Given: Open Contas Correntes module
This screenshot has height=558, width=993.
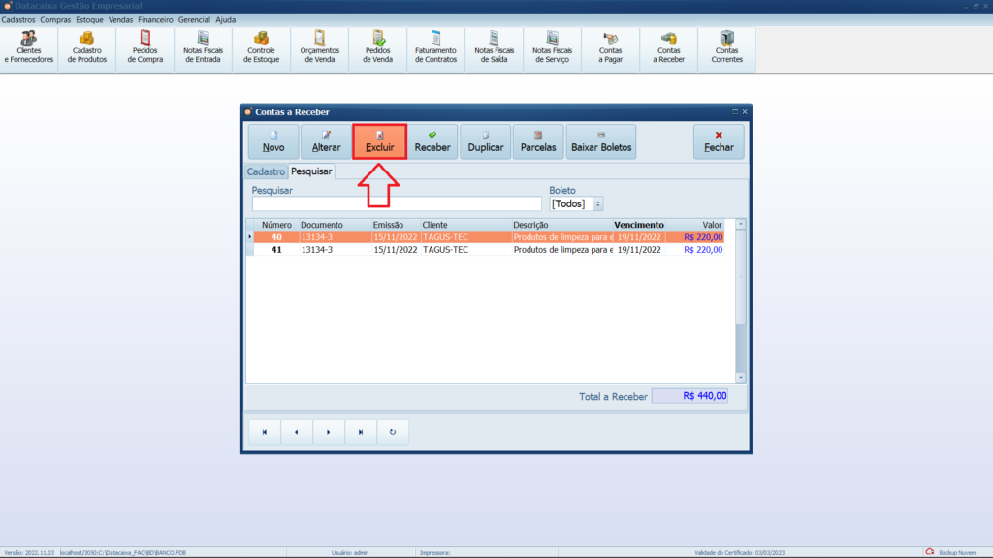Looking at the screenshot, I should pos(726,47).
